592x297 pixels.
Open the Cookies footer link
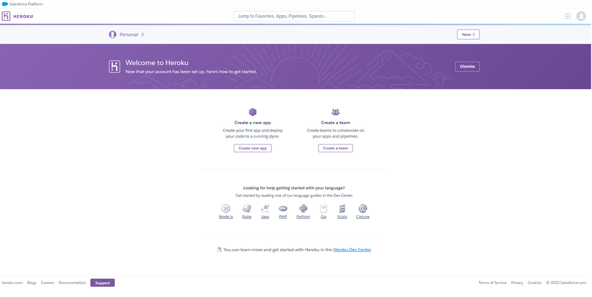coord(534,283)
